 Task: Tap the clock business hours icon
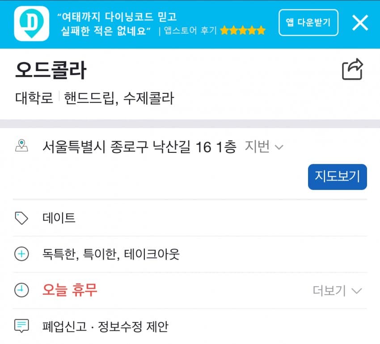(21, 290)
